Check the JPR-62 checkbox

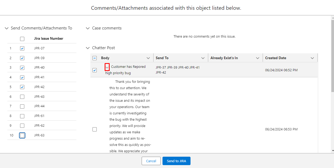click(22, 126)
